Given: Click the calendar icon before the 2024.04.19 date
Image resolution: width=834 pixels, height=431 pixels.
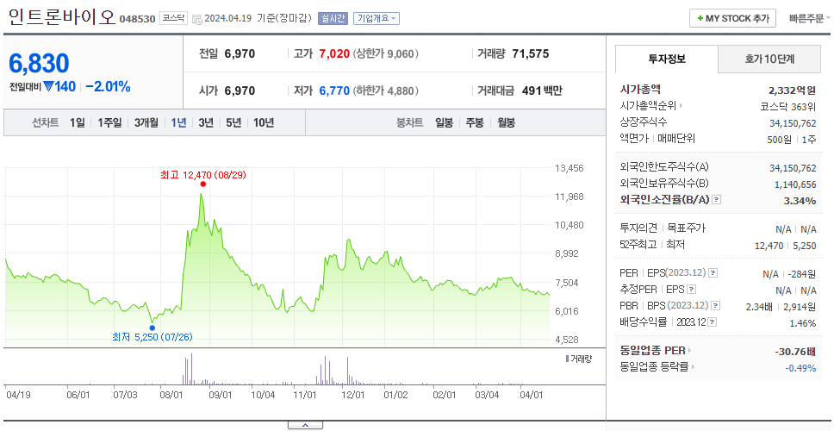Looking at the screenshot, I should pyautogui.click(x=196, y=19).
